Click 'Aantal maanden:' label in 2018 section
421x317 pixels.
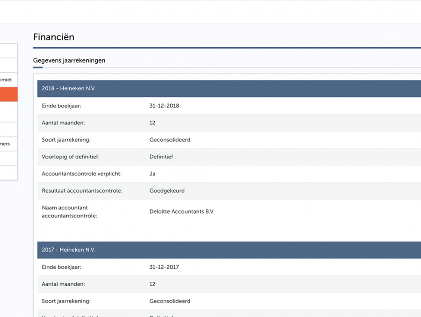[x=63, y=122]
